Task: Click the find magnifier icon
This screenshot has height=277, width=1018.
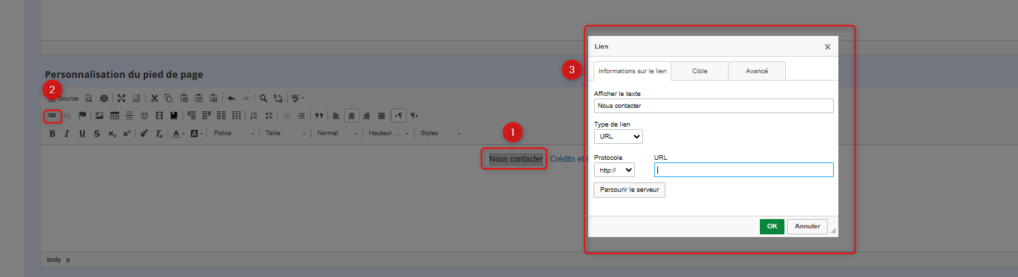Action: point(263,99)
